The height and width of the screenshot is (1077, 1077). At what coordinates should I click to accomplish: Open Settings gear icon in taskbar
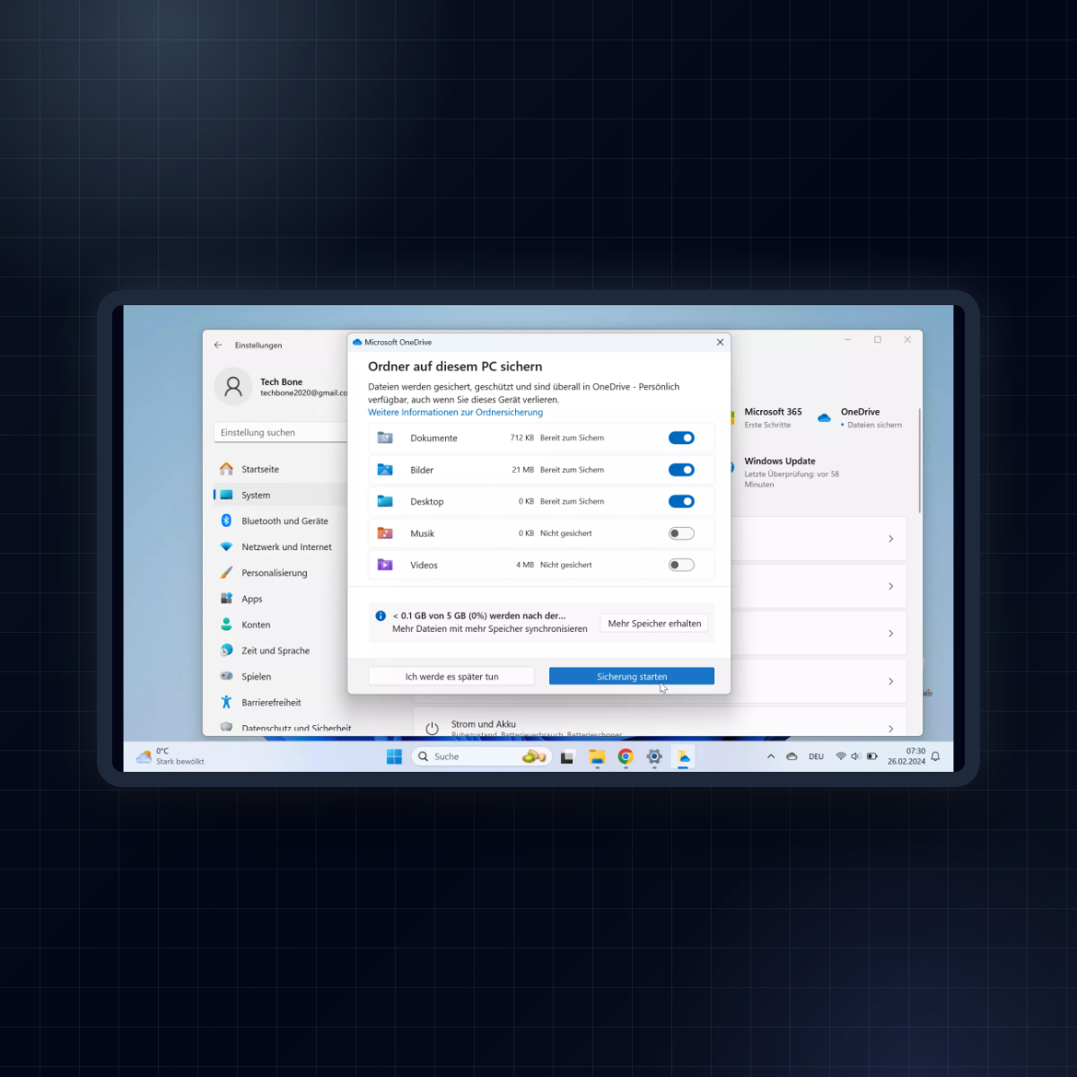[654, 757]
